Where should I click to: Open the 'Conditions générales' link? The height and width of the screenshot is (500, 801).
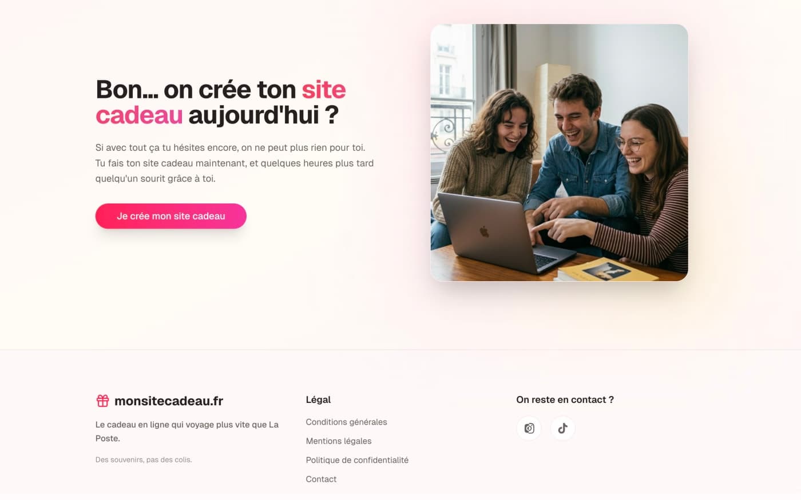tap(346, 422)
